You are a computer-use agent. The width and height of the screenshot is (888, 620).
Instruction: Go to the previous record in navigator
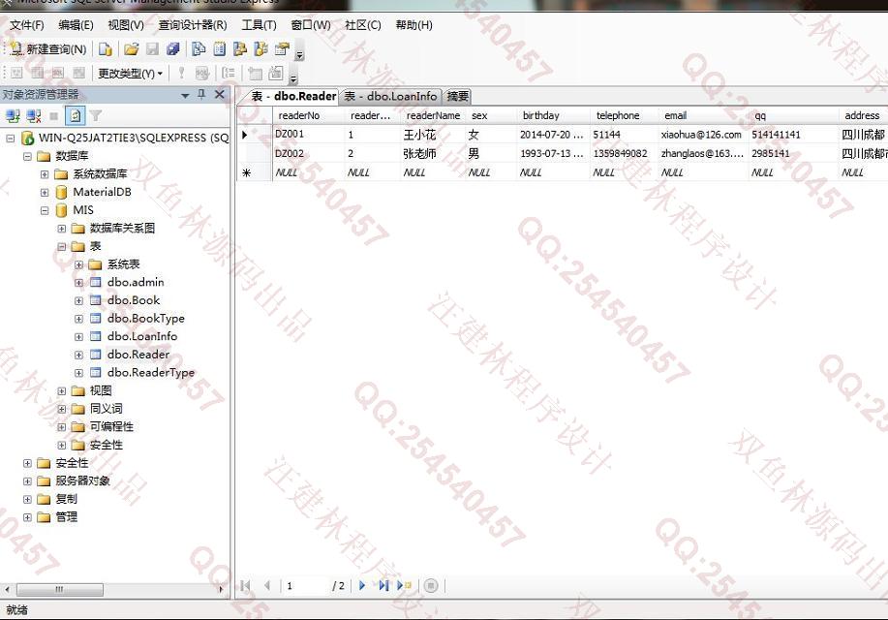pos(267,585)
